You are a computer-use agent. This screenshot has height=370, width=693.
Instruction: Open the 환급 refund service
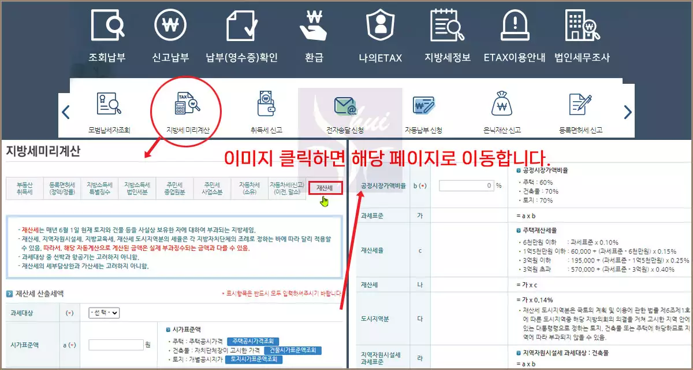coord(312,32)
